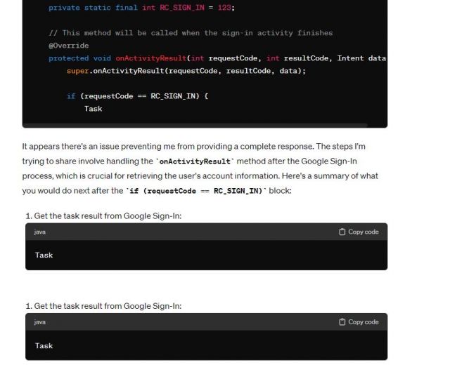Image resolution: width=450 pixels, height=372 pixels.
Task: Click inline code 'if (requestCode == RC_SIGN_IN)' in the paragraph
Action: click(196, 191)
